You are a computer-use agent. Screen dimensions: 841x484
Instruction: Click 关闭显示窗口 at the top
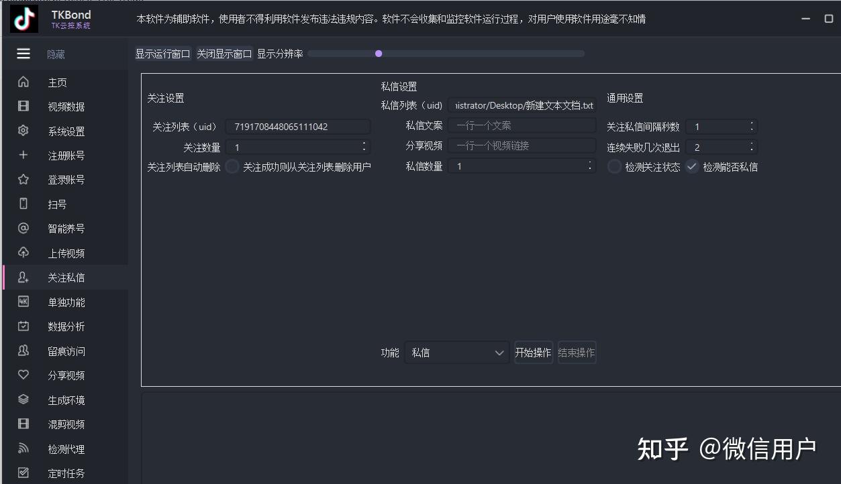[224, 54]
